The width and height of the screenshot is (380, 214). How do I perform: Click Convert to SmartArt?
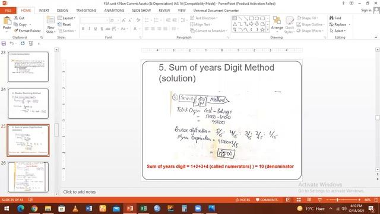click(208, 31)
